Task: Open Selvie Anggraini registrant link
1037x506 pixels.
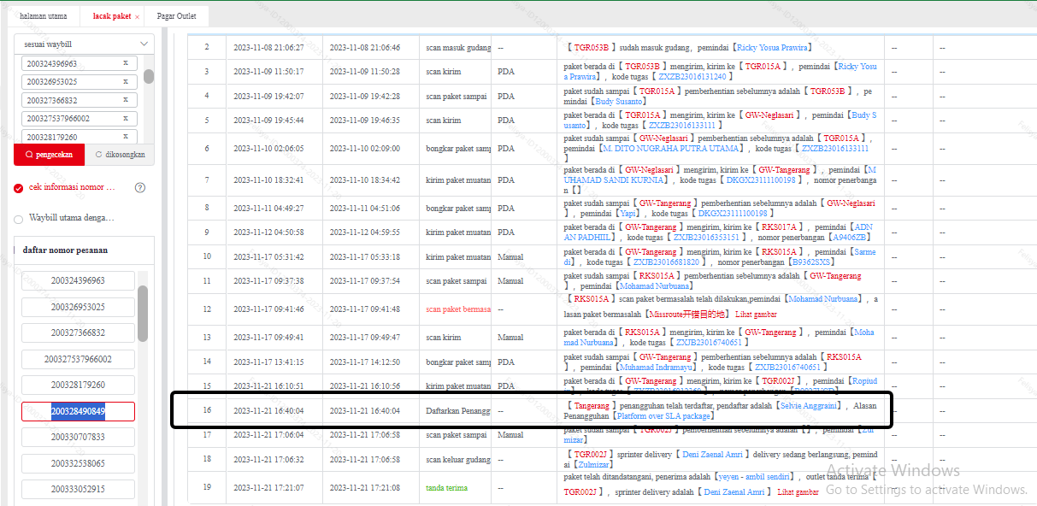Action: pos(810,405)
